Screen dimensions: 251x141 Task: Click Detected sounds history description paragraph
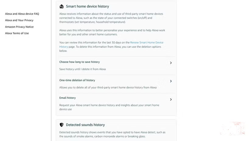coord(112,134)
